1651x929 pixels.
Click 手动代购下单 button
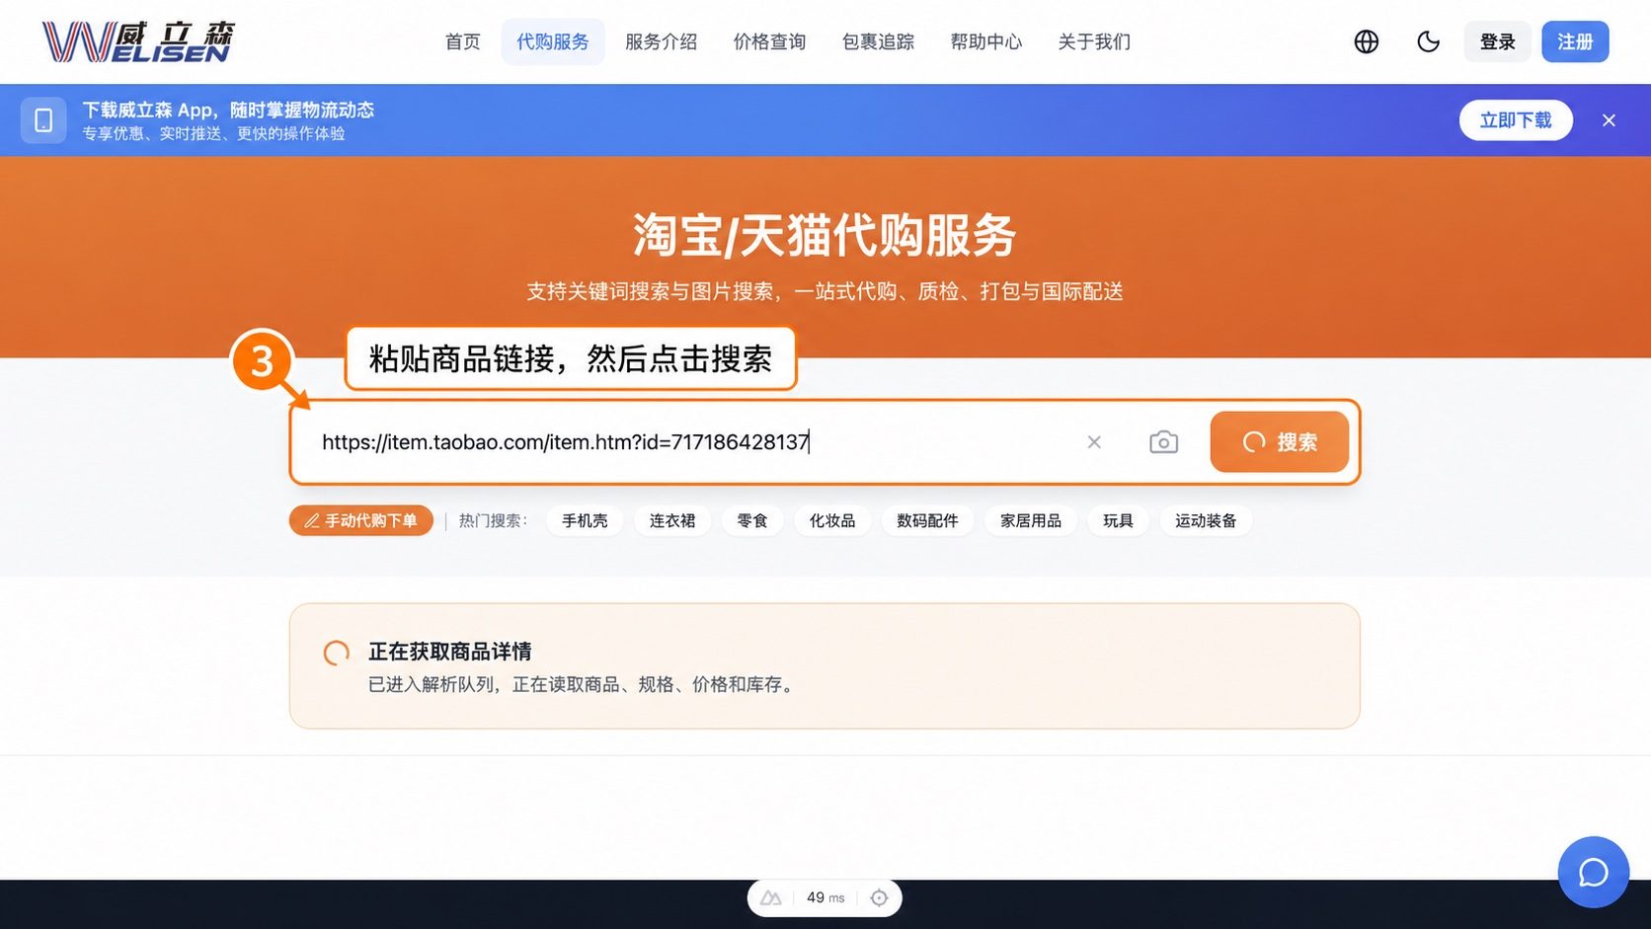[x=361, y=520]
